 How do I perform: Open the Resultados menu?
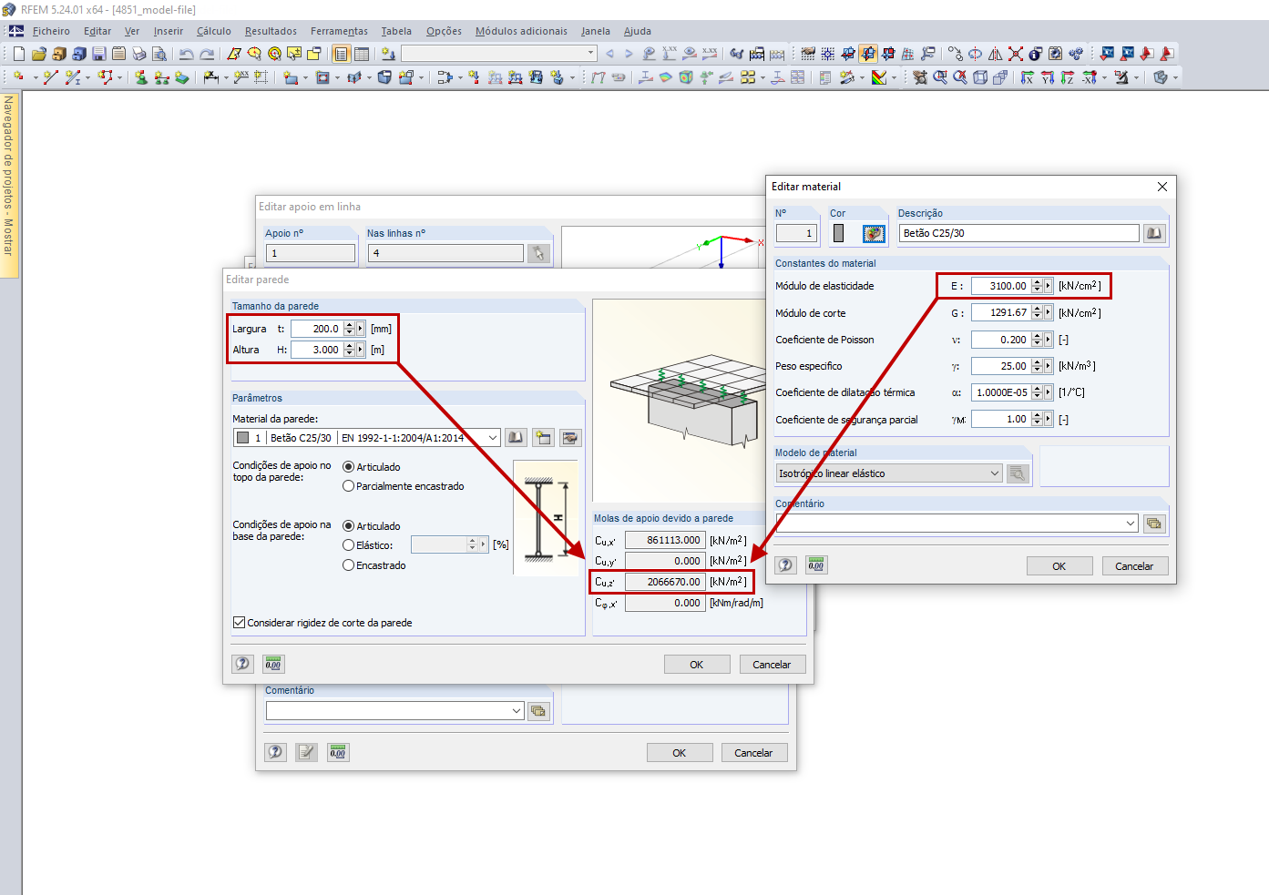click(271, 31)
